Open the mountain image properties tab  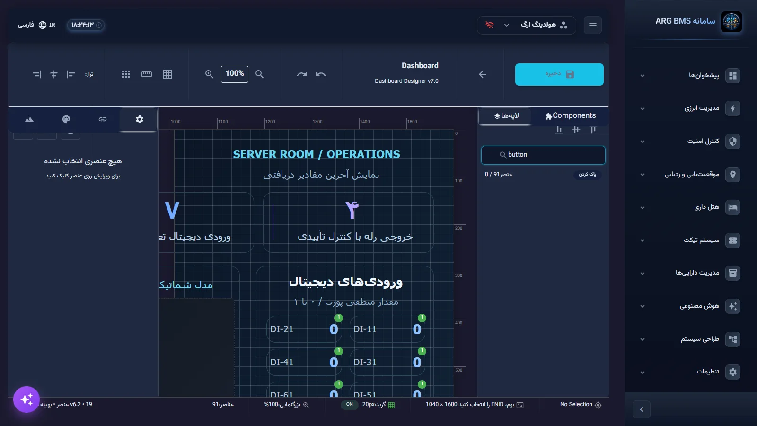pos(29,119)
